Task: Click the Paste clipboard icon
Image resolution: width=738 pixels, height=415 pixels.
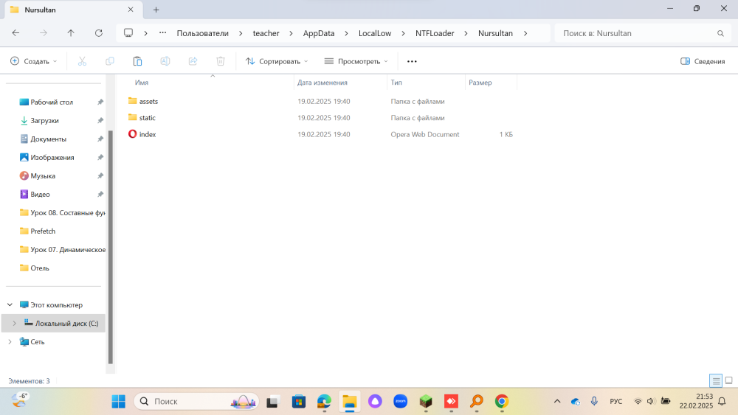Action: pyautogui.click(x=137, y=61)
